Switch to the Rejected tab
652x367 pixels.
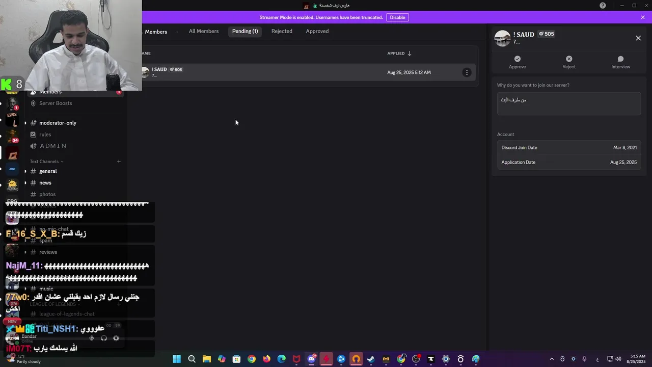282,31
